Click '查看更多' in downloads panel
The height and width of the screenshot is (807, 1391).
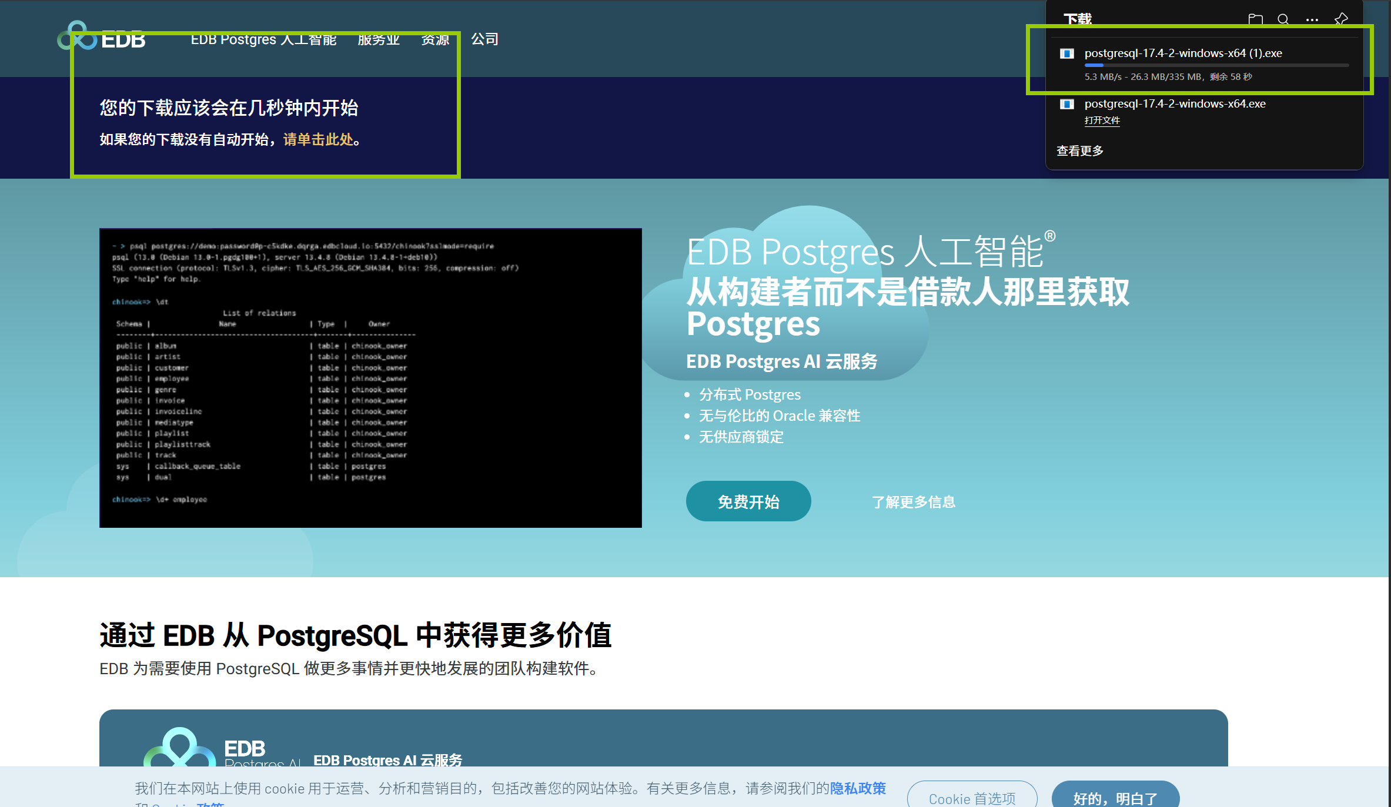tap(1080, 151)
